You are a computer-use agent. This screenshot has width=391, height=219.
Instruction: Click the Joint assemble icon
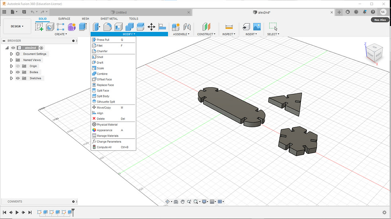(x=187, y=27)
